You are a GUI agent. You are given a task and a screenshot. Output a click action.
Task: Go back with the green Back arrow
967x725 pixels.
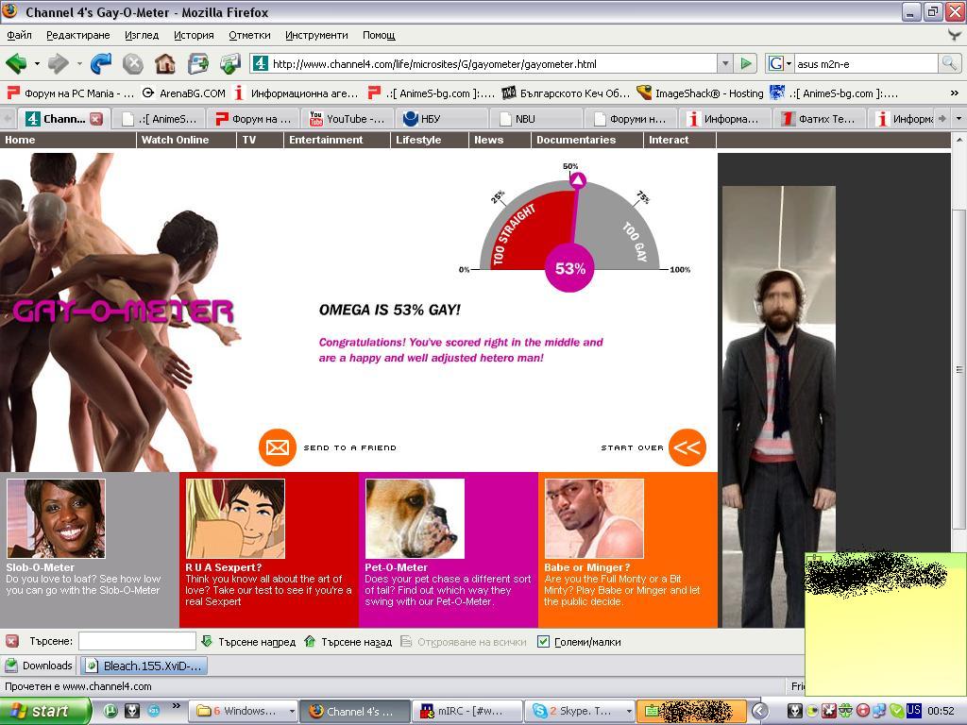(x=16, y=63)
